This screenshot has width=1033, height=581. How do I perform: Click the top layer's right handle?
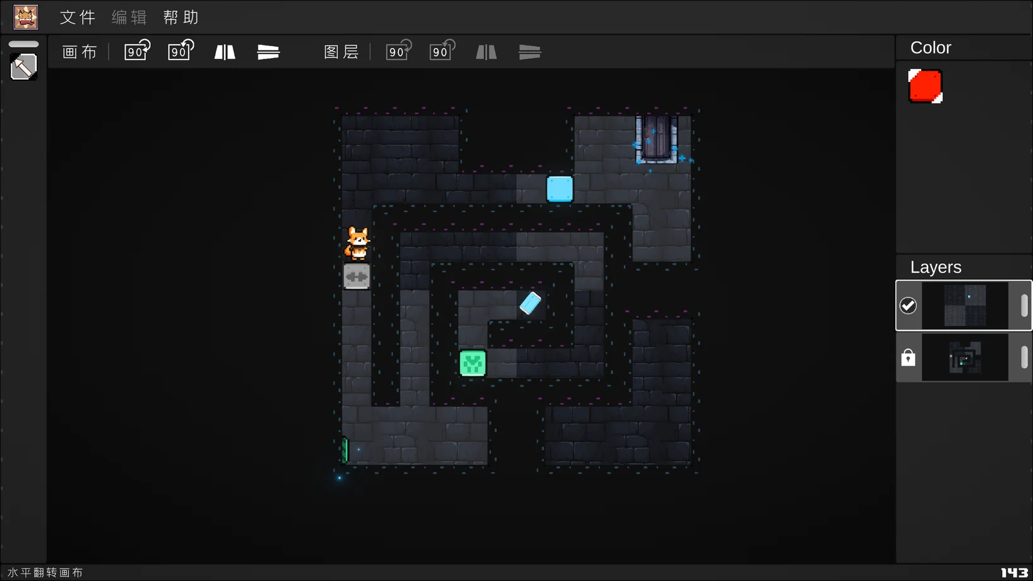[1024, 306]
